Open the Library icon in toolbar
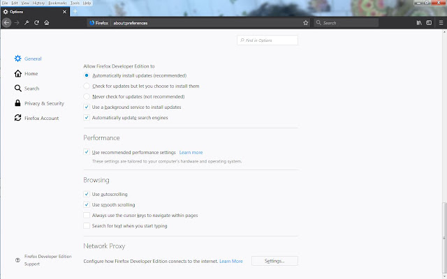 (x=419, y=23)
